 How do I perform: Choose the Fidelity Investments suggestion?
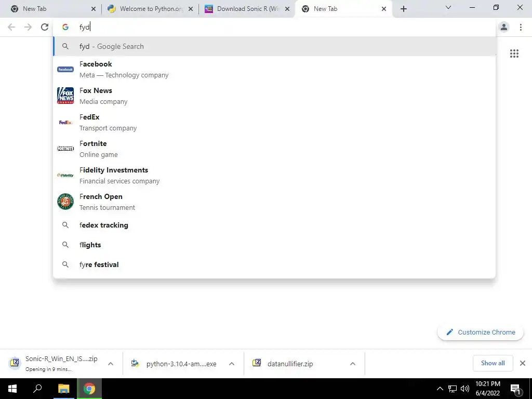tap(274, 175)
